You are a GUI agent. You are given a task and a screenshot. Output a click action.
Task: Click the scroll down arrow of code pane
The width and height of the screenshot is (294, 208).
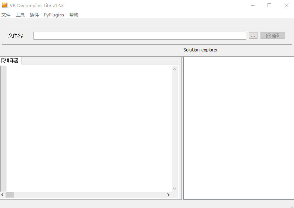click(174, 189)
